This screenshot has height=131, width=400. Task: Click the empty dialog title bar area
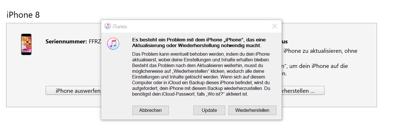point(195,26)
